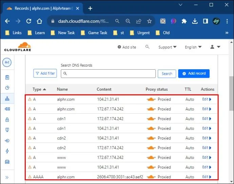The image size is (234, 184).
Task: Click the Cloudflare logo
Action: tap(18, 47)
